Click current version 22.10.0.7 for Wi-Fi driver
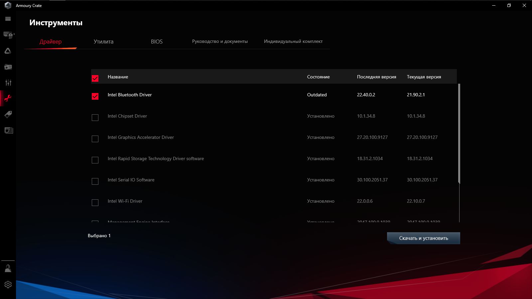Image resolution: width=532 pixels, height=299 pixels. coord(416,201)
